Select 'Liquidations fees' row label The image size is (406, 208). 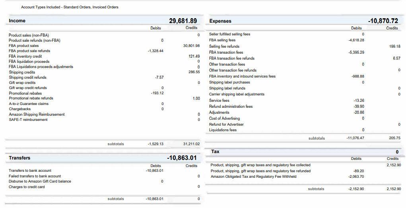(223, 130)
